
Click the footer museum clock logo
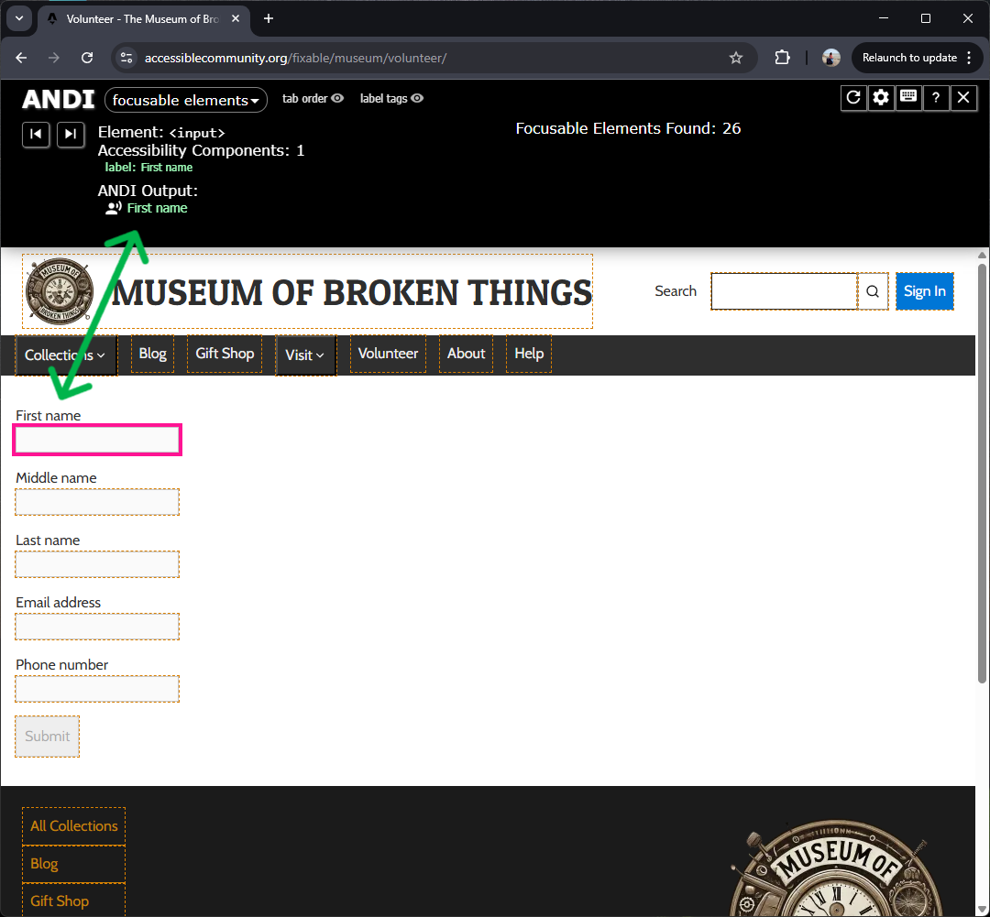835,868
